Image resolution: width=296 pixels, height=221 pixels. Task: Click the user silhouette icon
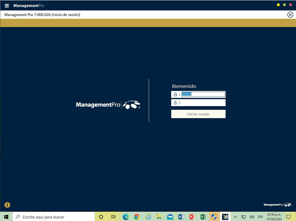[x=175, y=95]
